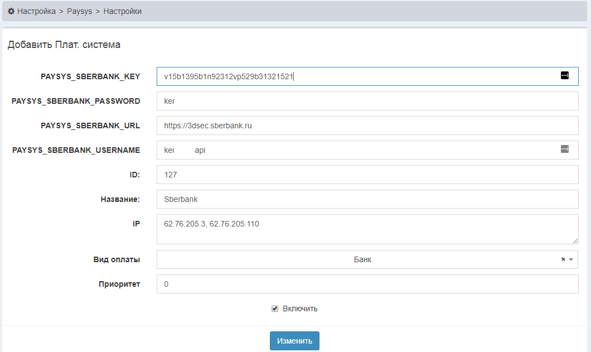Go to Настройка in the breadcrumb
Screen dimensions: 591x352
point(36,11)
